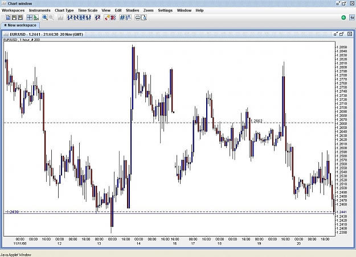Open the Zoom menu
The height and width of the screenshot is (257, 356).
(x=148, y=10)
